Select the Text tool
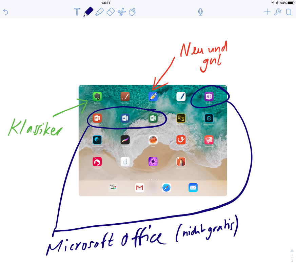This screenshot has width=296, height=263. coord(77,12)
